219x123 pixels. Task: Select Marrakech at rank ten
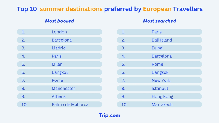click(160, 104)
